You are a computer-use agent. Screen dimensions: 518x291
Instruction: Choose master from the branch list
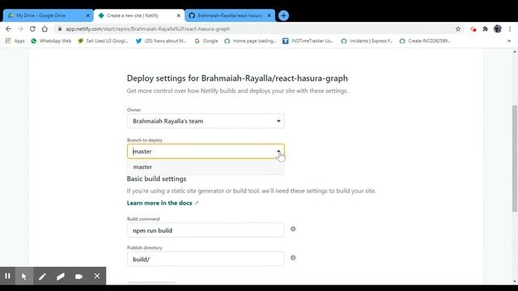point(206,167)
